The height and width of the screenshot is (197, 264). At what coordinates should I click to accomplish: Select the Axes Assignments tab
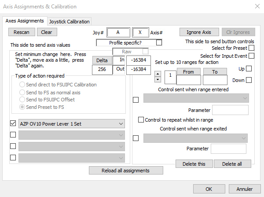pos(25,21)
